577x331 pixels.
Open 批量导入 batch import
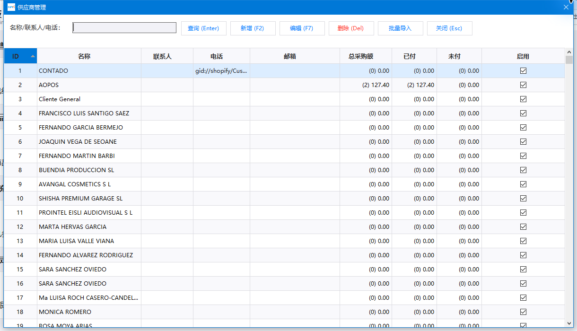pyautogui.click(x=400, y=28)
